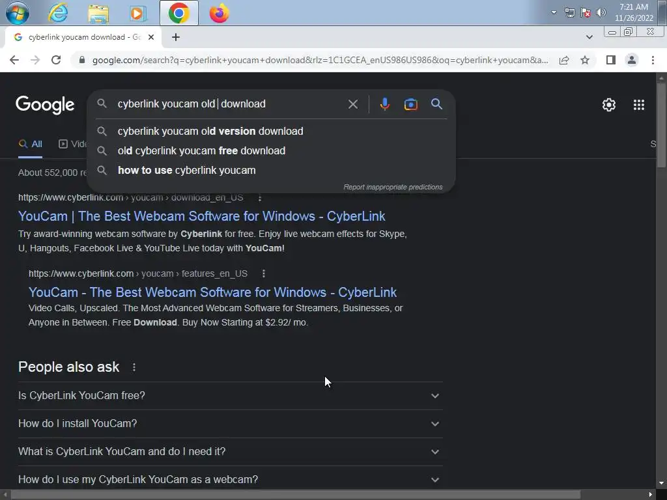Click the horizontal scrollbar thumb

tap(295, 495)
